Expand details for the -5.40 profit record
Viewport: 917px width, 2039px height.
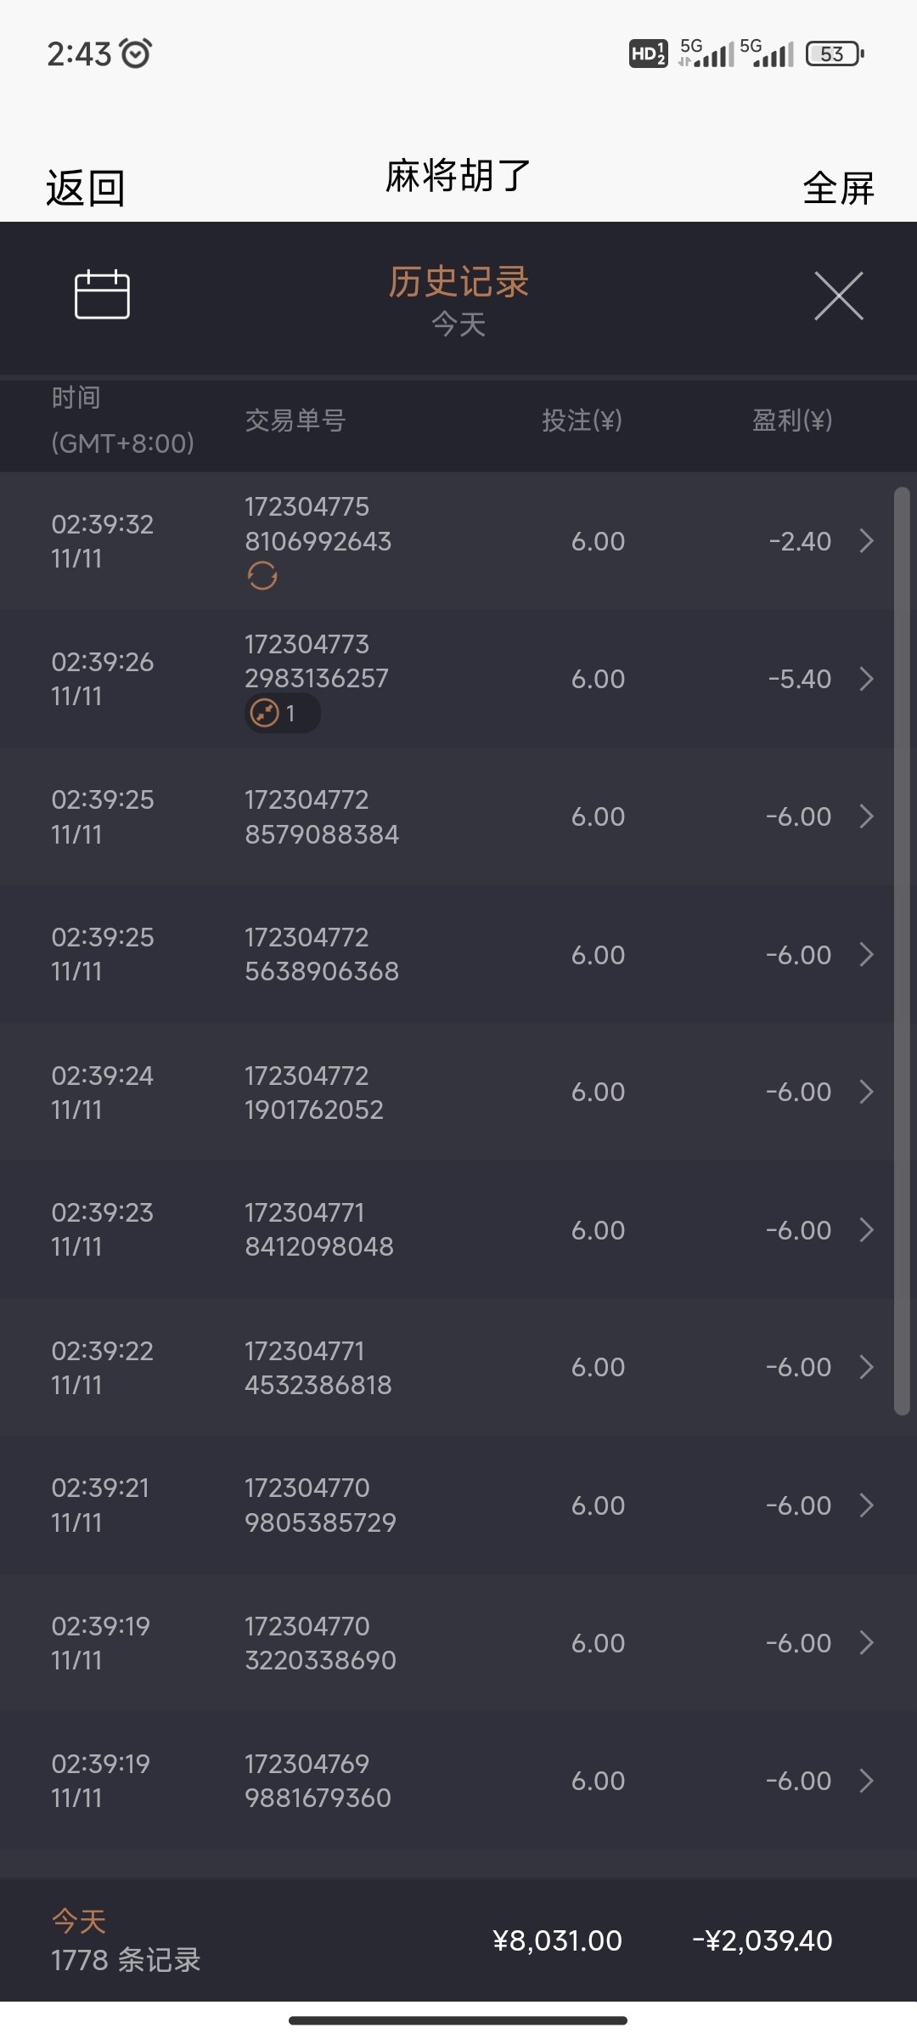coord(866,679)
